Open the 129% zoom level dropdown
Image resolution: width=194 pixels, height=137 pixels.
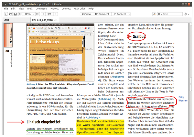[34, 14]
